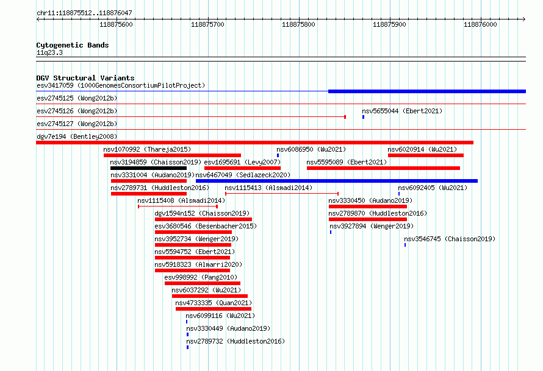
Task: Open esv3680546 (Besenbacher2015) label
Action: 206,226
